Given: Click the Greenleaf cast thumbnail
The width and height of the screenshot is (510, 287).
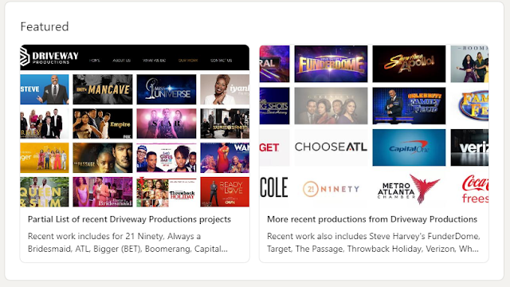Looking at the screenshot, I should pyautogui.click(x=331, y=106).
